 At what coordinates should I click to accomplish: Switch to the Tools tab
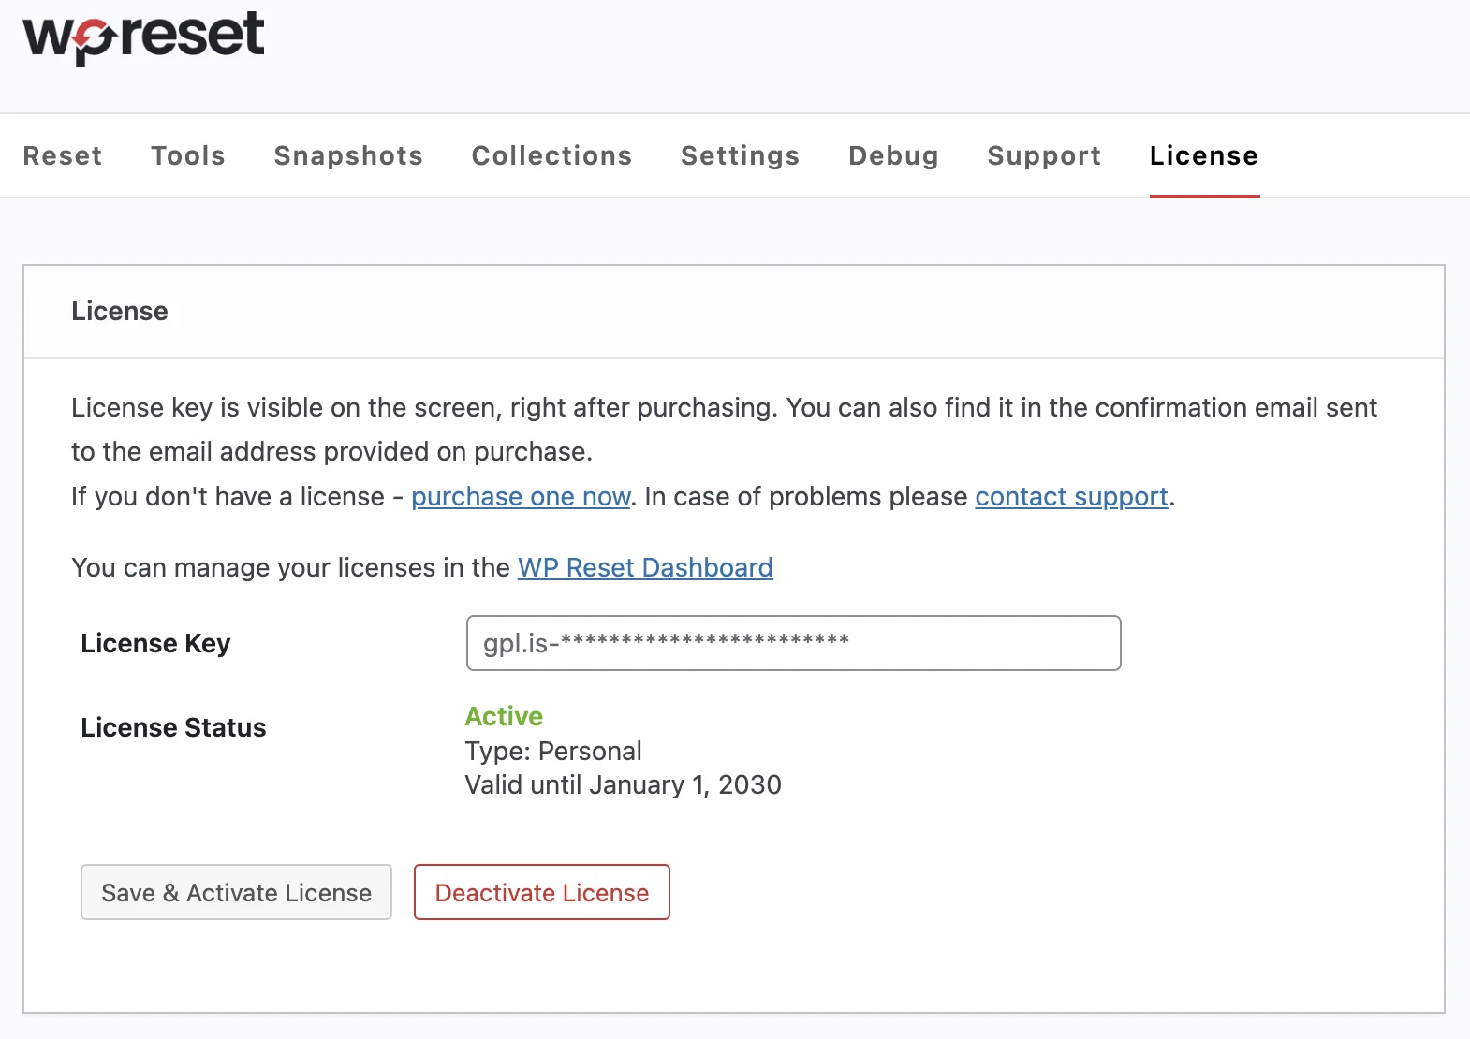[188, 155]
